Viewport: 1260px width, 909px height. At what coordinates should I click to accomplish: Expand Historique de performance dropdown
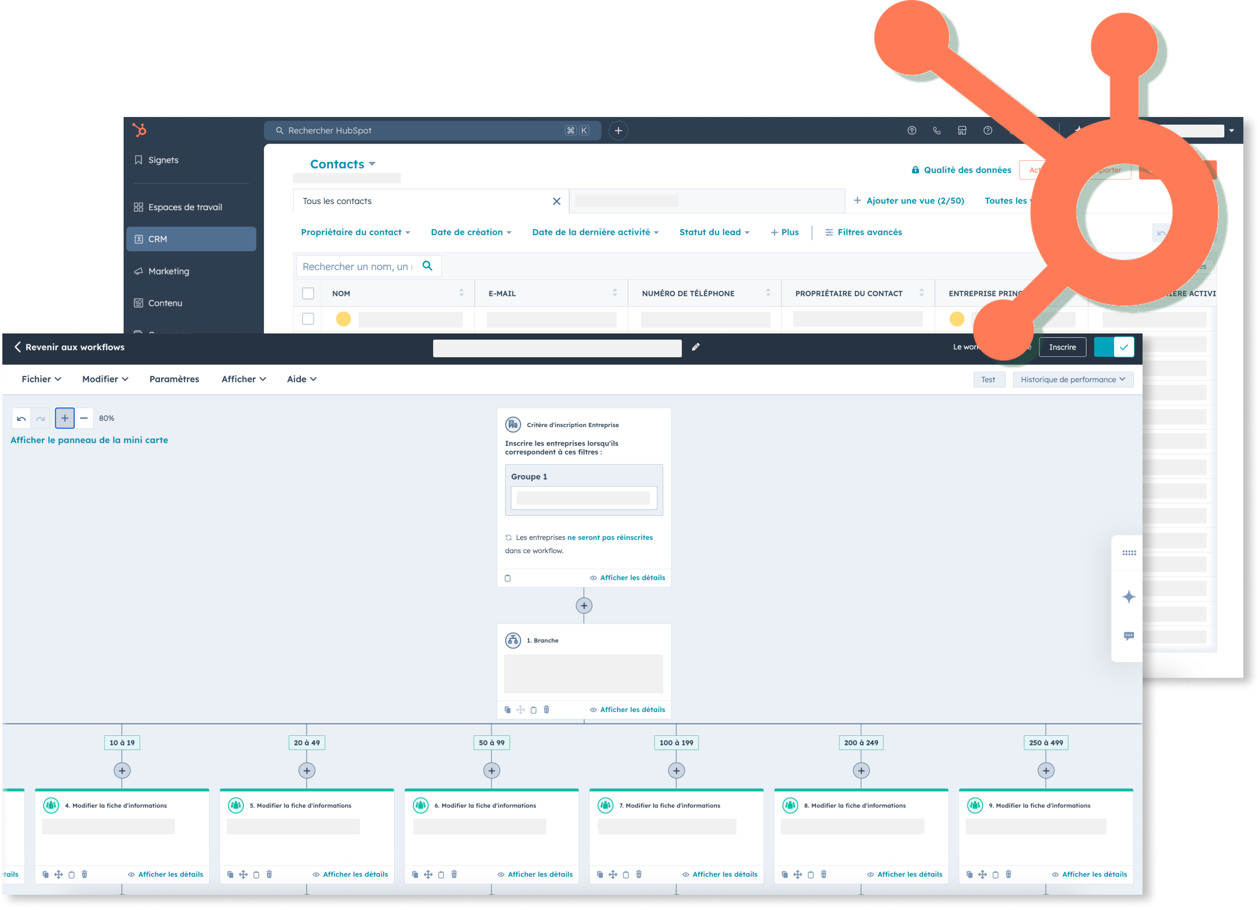click(1073, 380)
